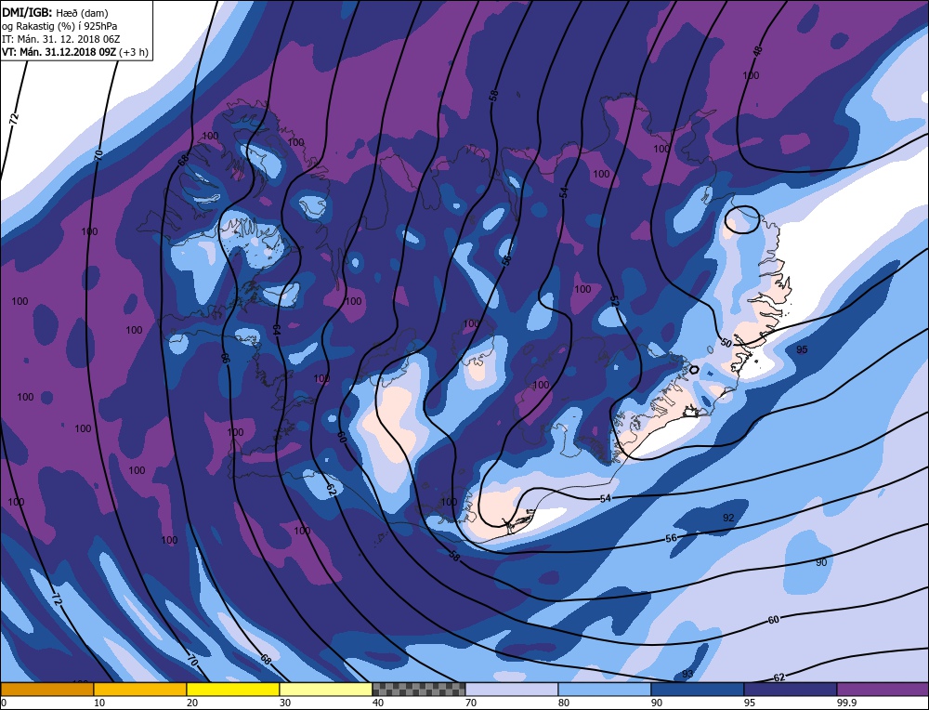
Task: Click the humidity value '93' near the bottom
Action: (687, 674)
